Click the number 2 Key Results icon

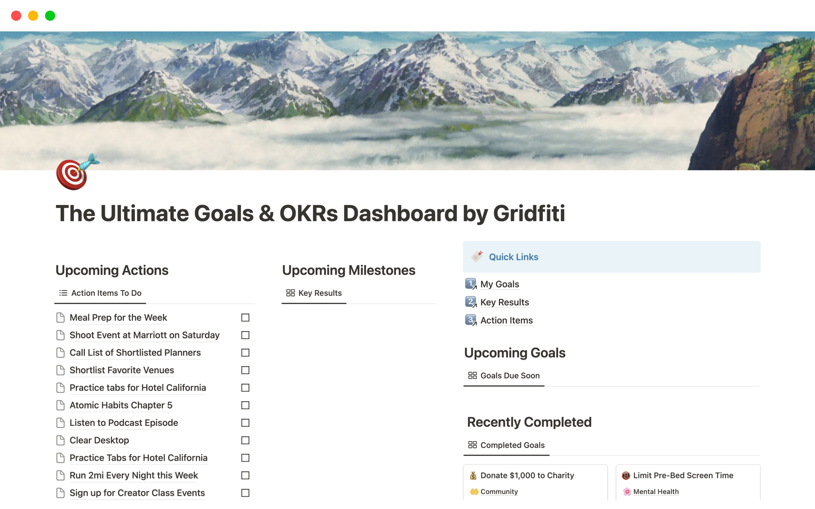pos(471,302)
